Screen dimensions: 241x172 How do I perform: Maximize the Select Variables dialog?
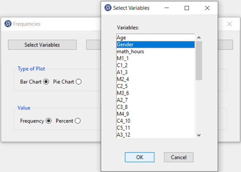coord(187,8)
